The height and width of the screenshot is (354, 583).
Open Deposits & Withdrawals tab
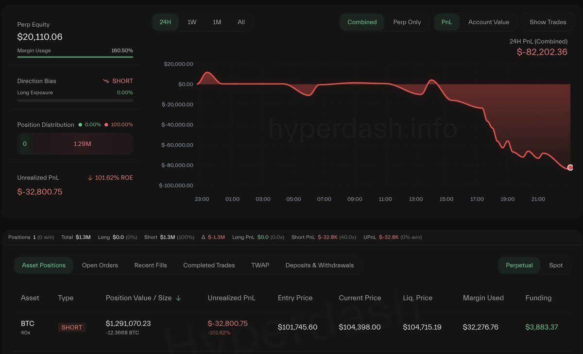click(320, 265)
